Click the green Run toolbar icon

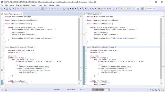click(x=73, y=9)
